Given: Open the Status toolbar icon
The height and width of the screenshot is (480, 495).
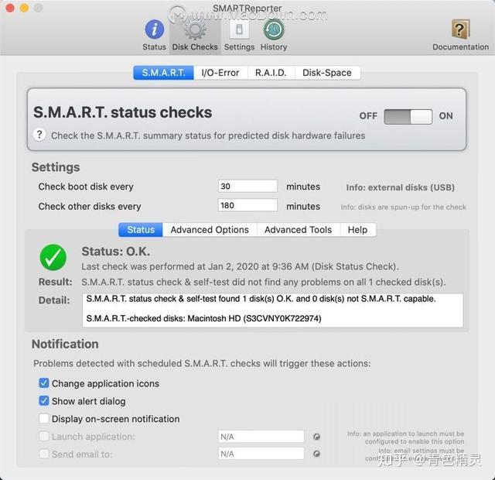Looking at the screenshot, I should (154, 29).
